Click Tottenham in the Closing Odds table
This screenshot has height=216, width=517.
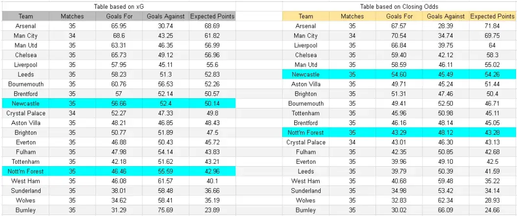[x=305, y=113]
